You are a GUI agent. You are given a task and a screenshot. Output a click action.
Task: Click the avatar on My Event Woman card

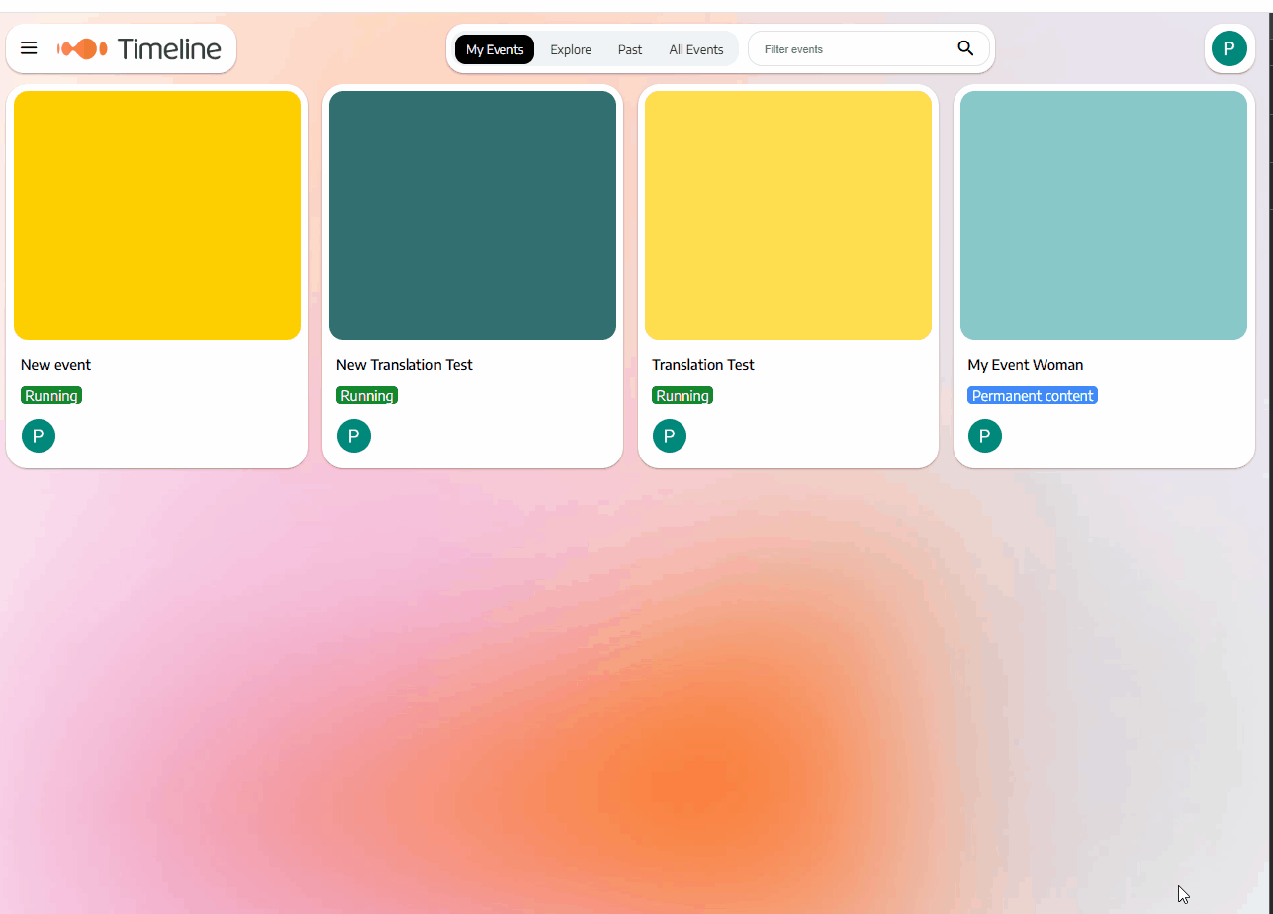(x=985, y=436)
